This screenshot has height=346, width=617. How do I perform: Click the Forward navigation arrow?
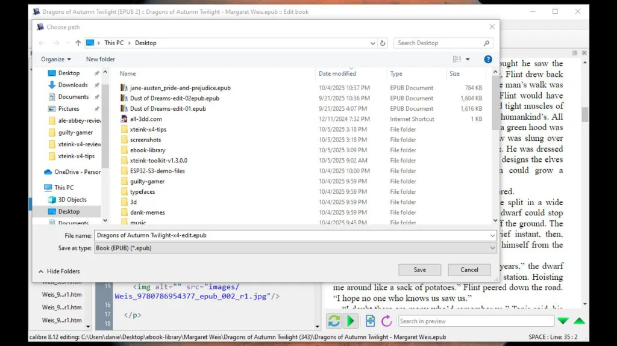(x=56, y=43)
